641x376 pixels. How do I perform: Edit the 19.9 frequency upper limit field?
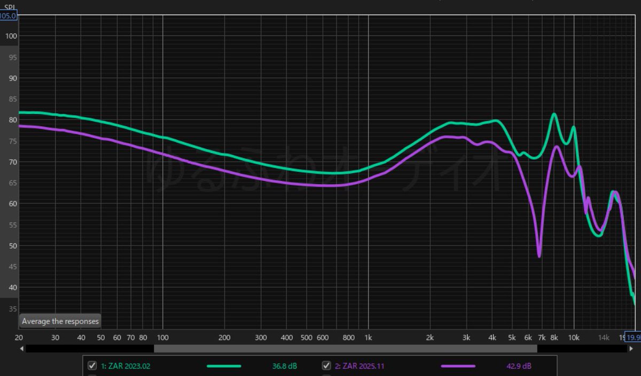pyautogui.click(x=633, y=338)
